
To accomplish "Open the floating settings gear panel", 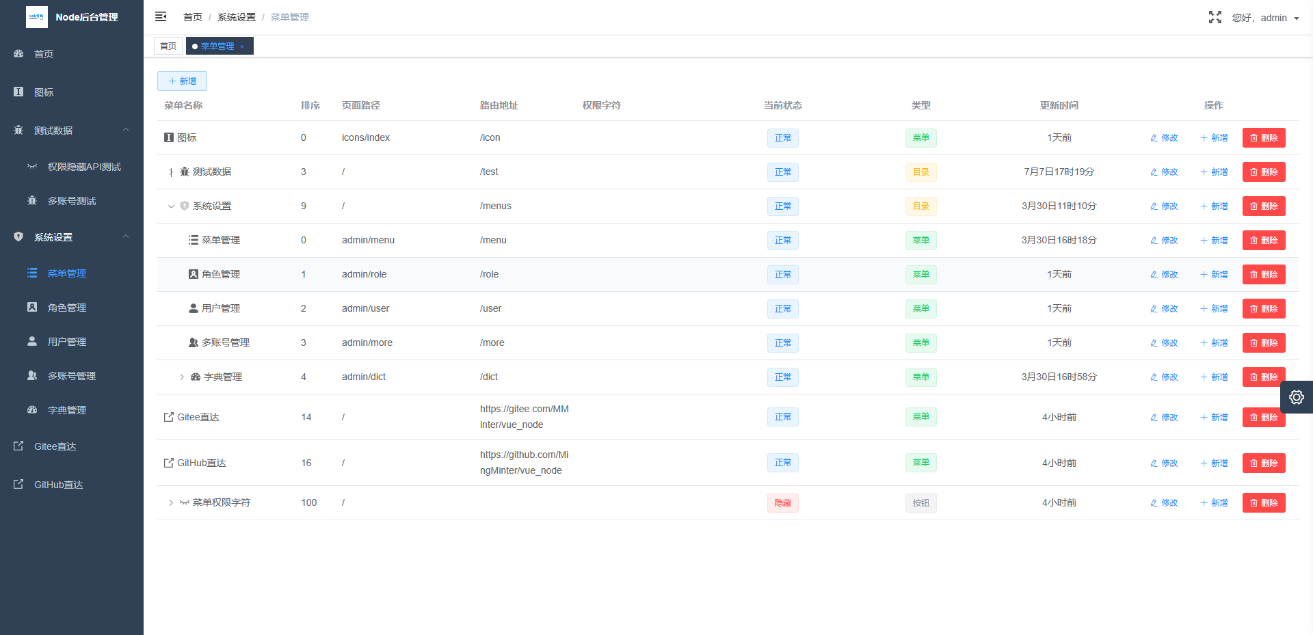I will pyautogui.click(x=1296, y=397).
